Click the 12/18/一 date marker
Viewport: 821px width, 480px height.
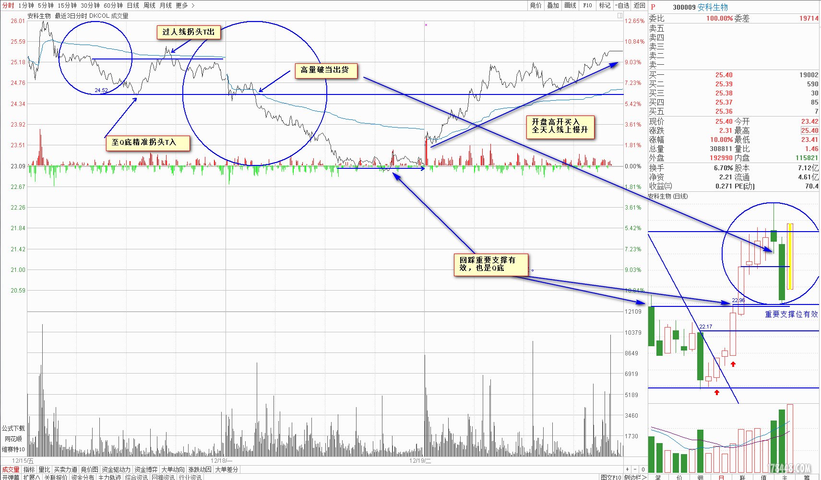click(221, 461)
